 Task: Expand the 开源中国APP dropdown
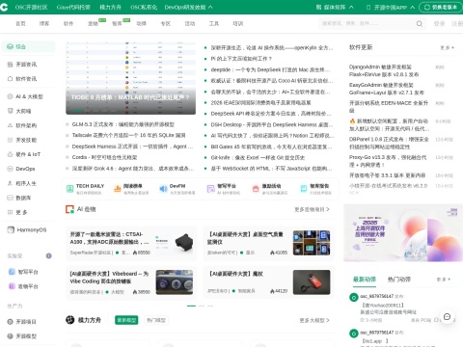(x=391, y=7)
